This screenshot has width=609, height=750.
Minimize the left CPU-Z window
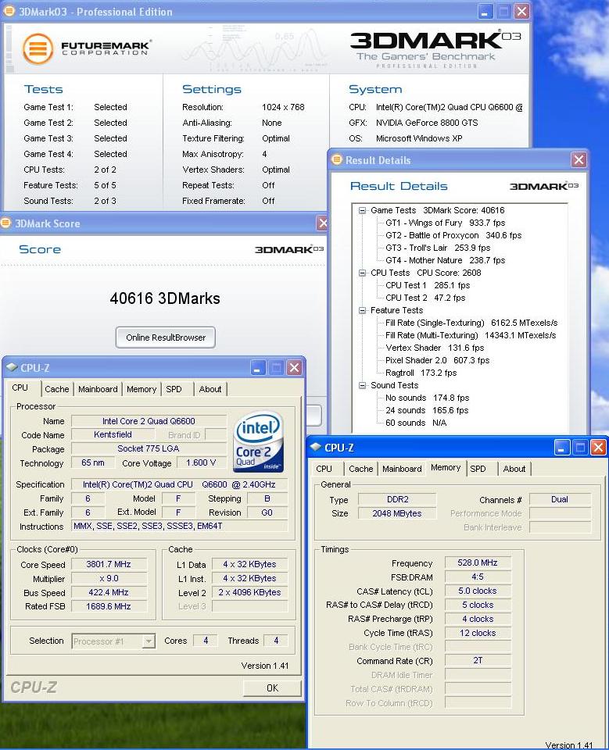[258, 368]
